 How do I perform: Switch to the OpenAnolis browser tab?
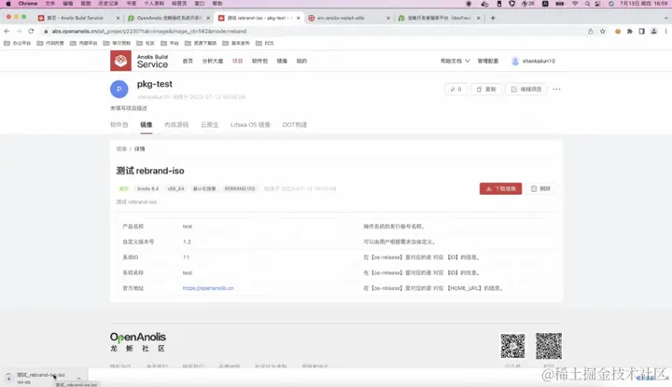(169, 18)
